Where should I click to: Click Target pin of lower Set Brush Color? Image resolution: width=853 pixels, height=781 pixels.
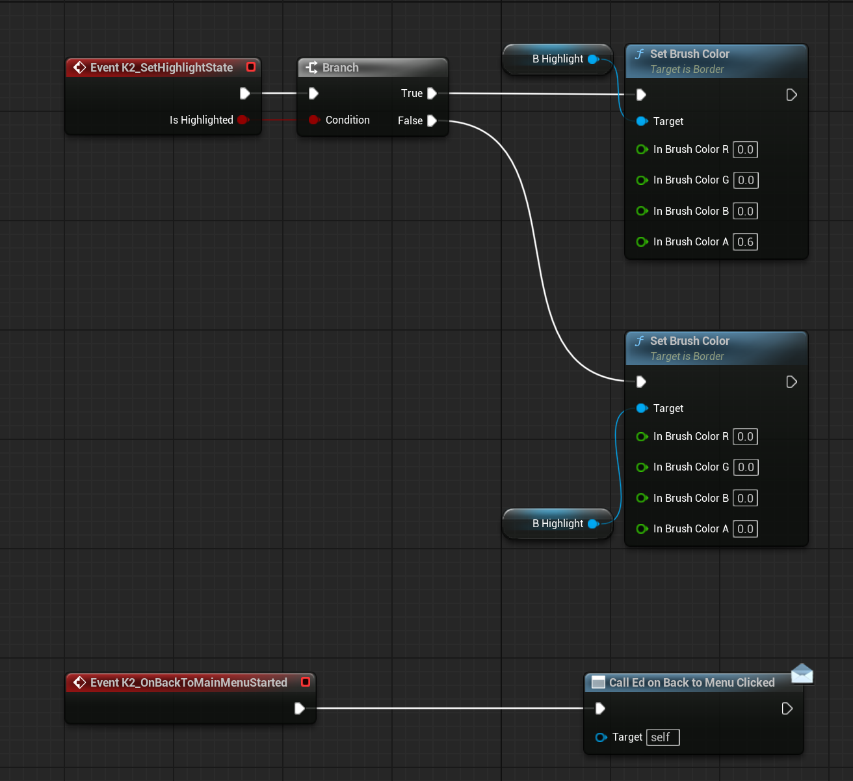point(642,408)
